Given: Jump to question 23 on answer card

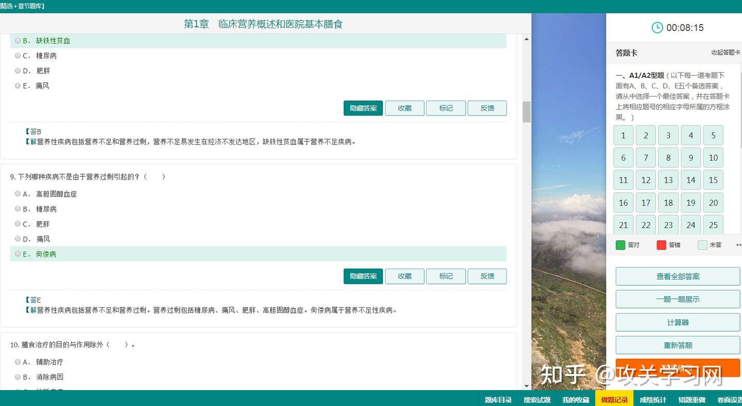Looking at the screenshot, I should pos(668,225).
